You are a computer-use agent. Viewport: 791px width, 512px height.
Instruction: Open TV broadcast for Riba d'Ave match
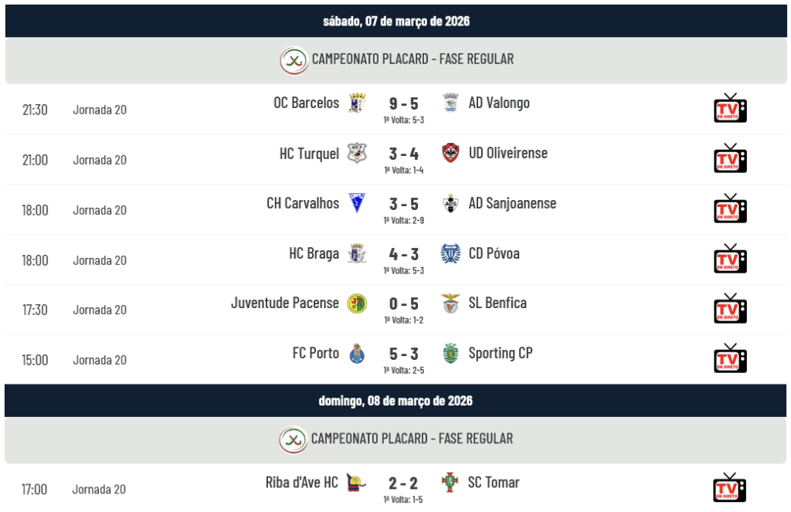click(x=729, y=488)
